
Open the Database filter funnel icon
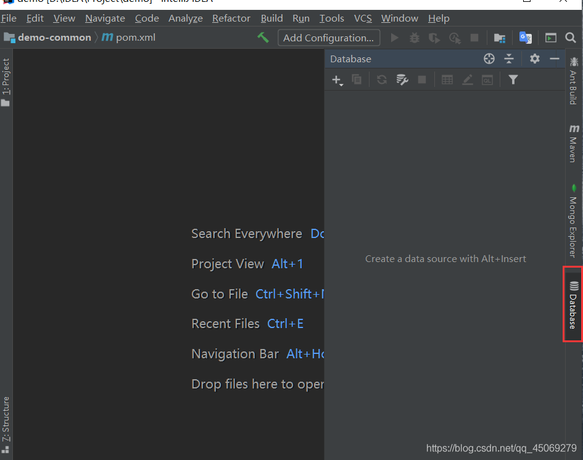tap(513, 80)
